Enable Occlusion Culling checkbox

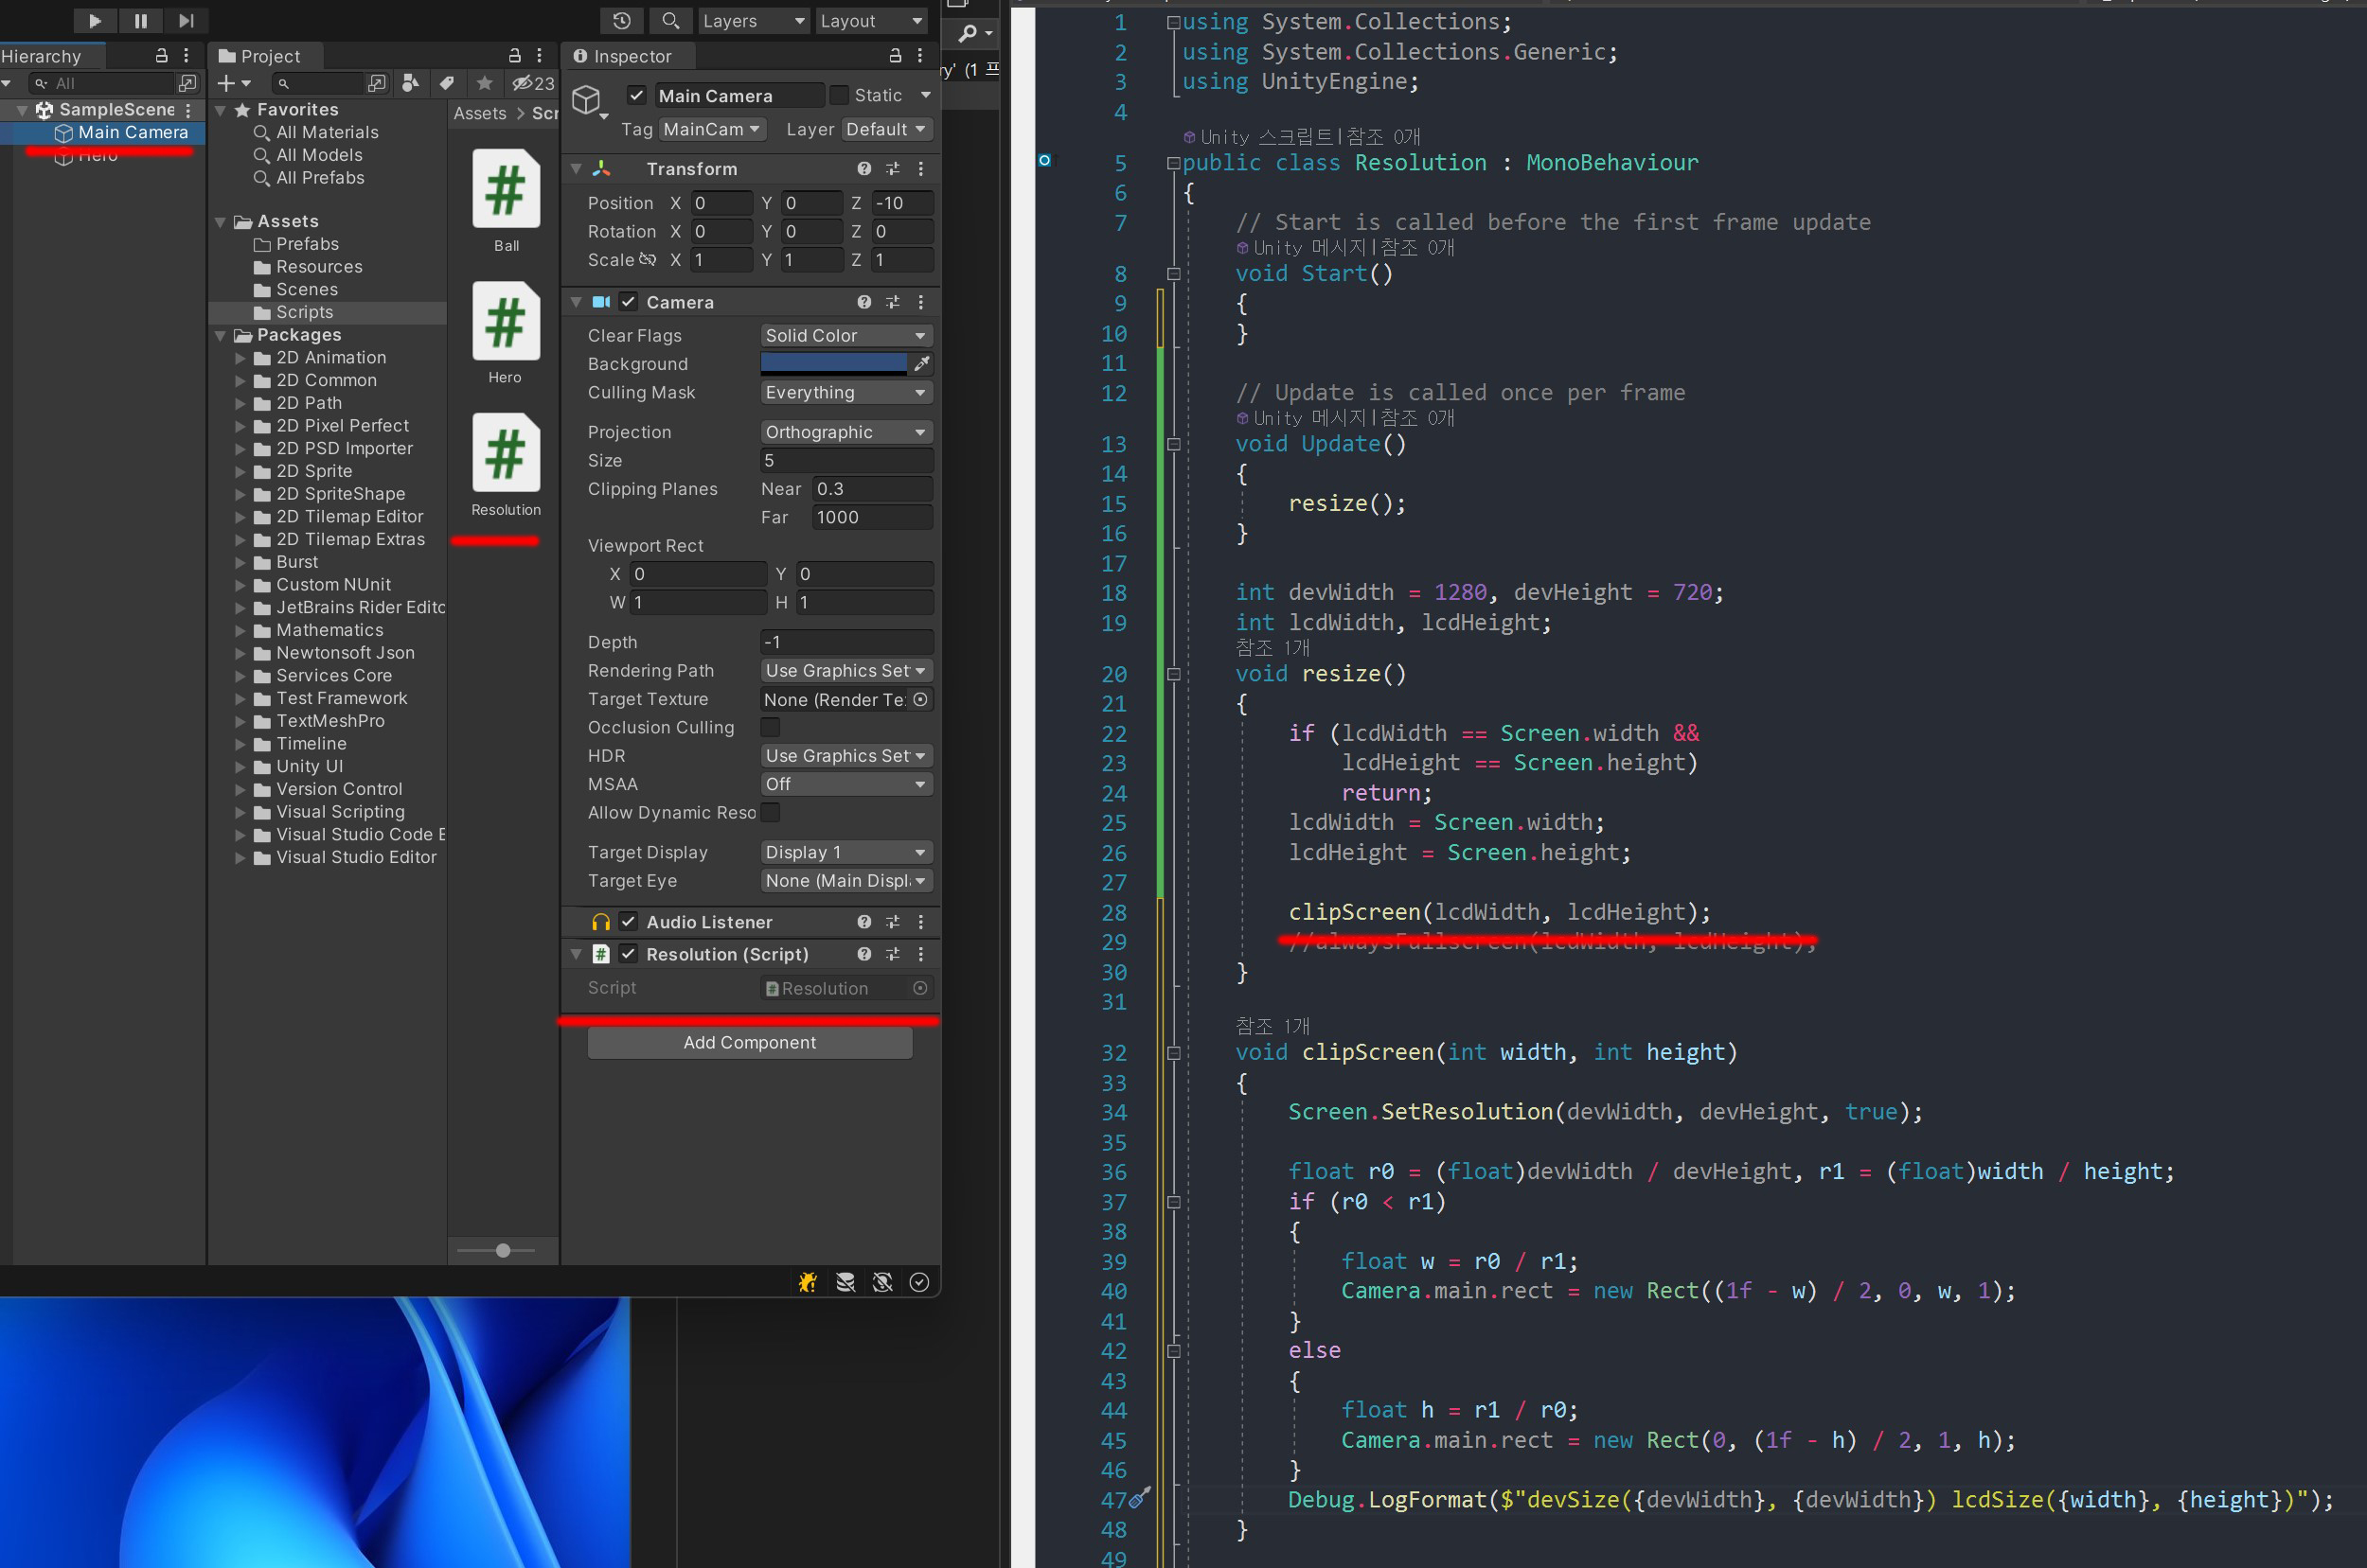(x=771, y=727)
